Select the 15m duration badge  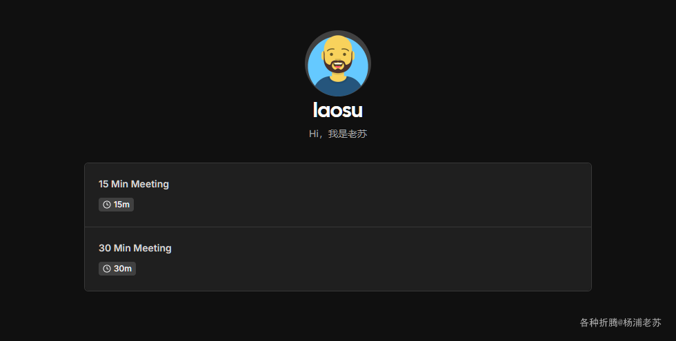pos(116,205)
